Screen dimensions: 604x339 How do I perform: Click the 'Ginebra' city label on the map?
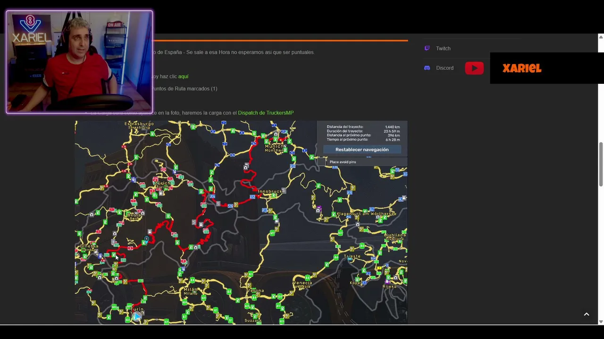pyautogui.click(x=89, y=246)
